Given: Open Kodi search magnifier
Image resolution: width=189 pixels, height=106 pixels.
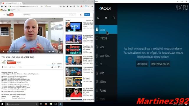Looking at the screenshot, I should pos(114,18).
